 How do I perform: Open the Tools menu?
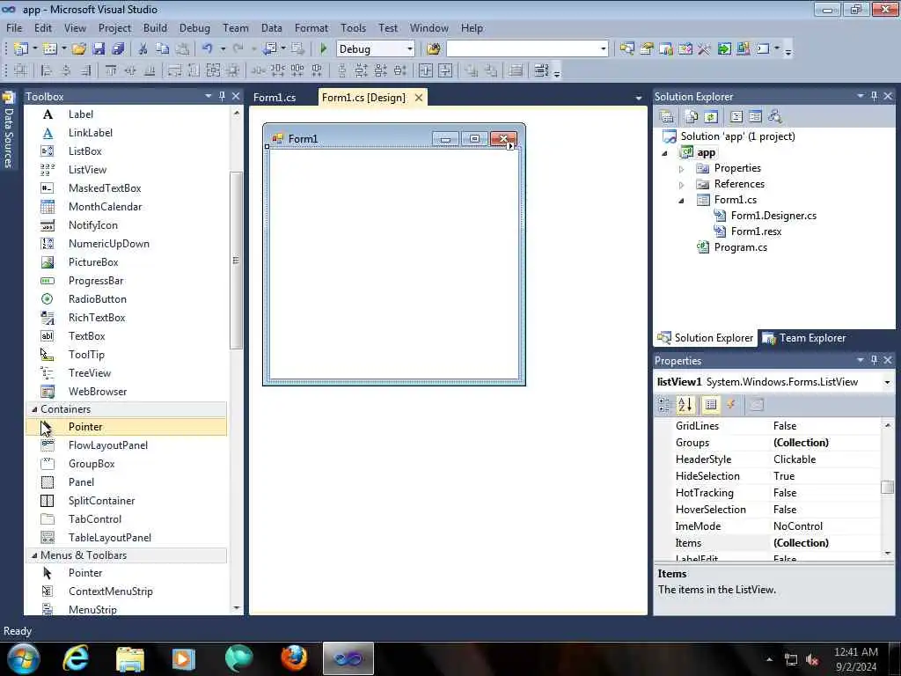click(353, 28)
